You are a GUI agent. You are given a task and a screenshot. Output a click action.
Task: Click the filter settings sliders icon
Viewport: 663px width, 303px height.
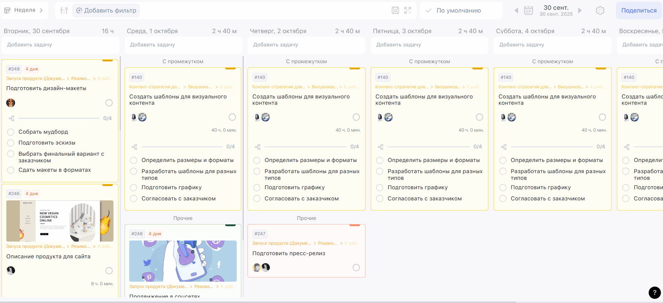[x=64, y=10]
